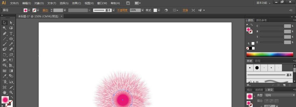Close the 未标题-1 document tab

click(x=61, y=16)
